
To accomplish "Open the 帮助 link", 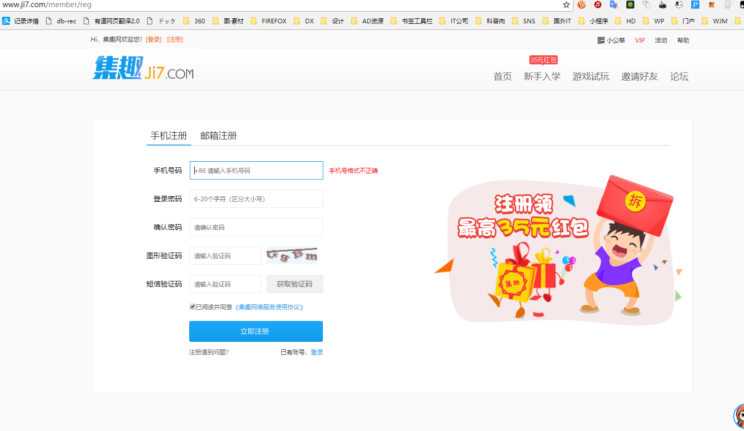I will coord(683,41).
